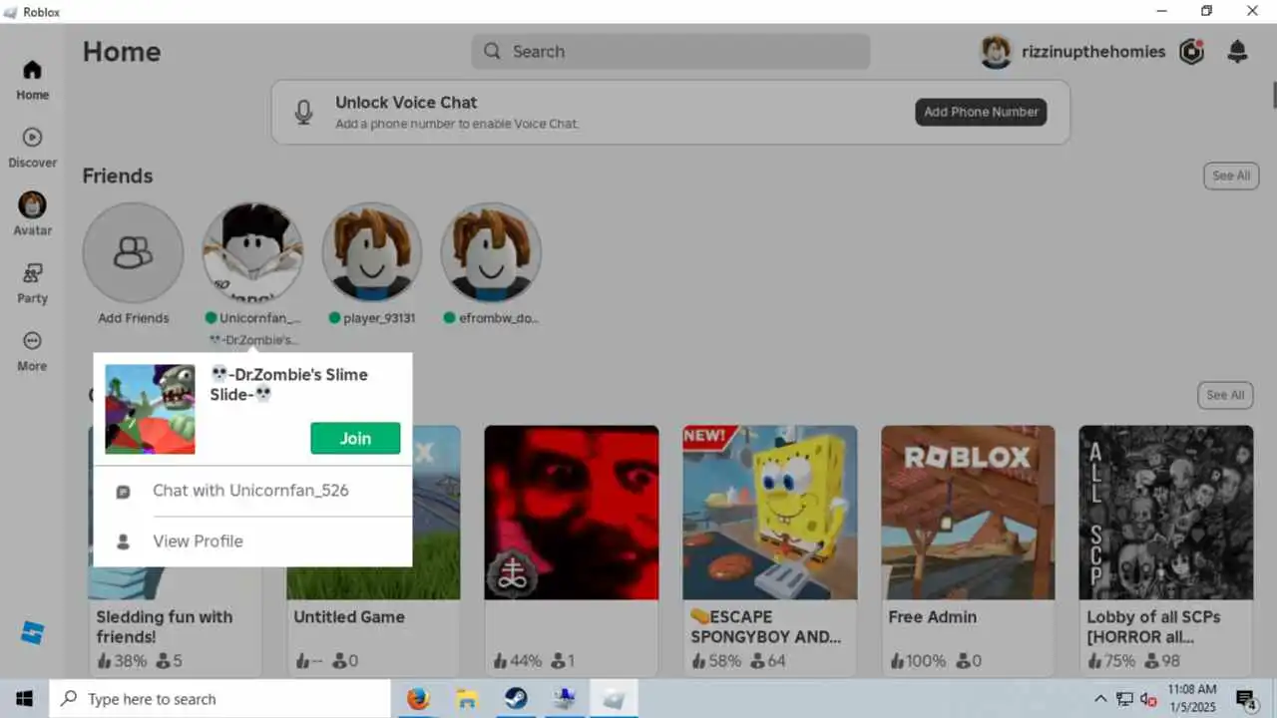Screen dimensions: 1277x718
Task: Open the red face game thumbnail
Action: pos(572,513)
